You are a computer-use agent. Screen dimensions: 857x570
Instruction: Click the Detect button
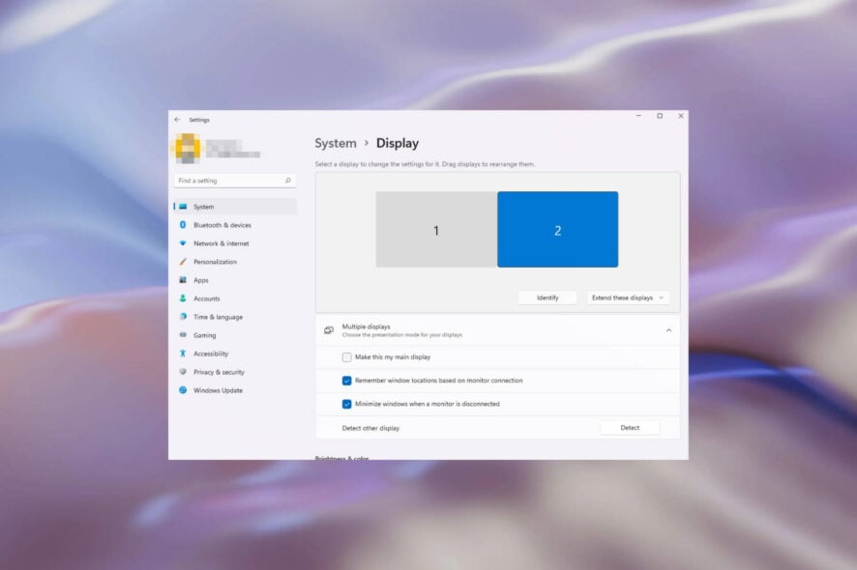click(x=630, y=427)
